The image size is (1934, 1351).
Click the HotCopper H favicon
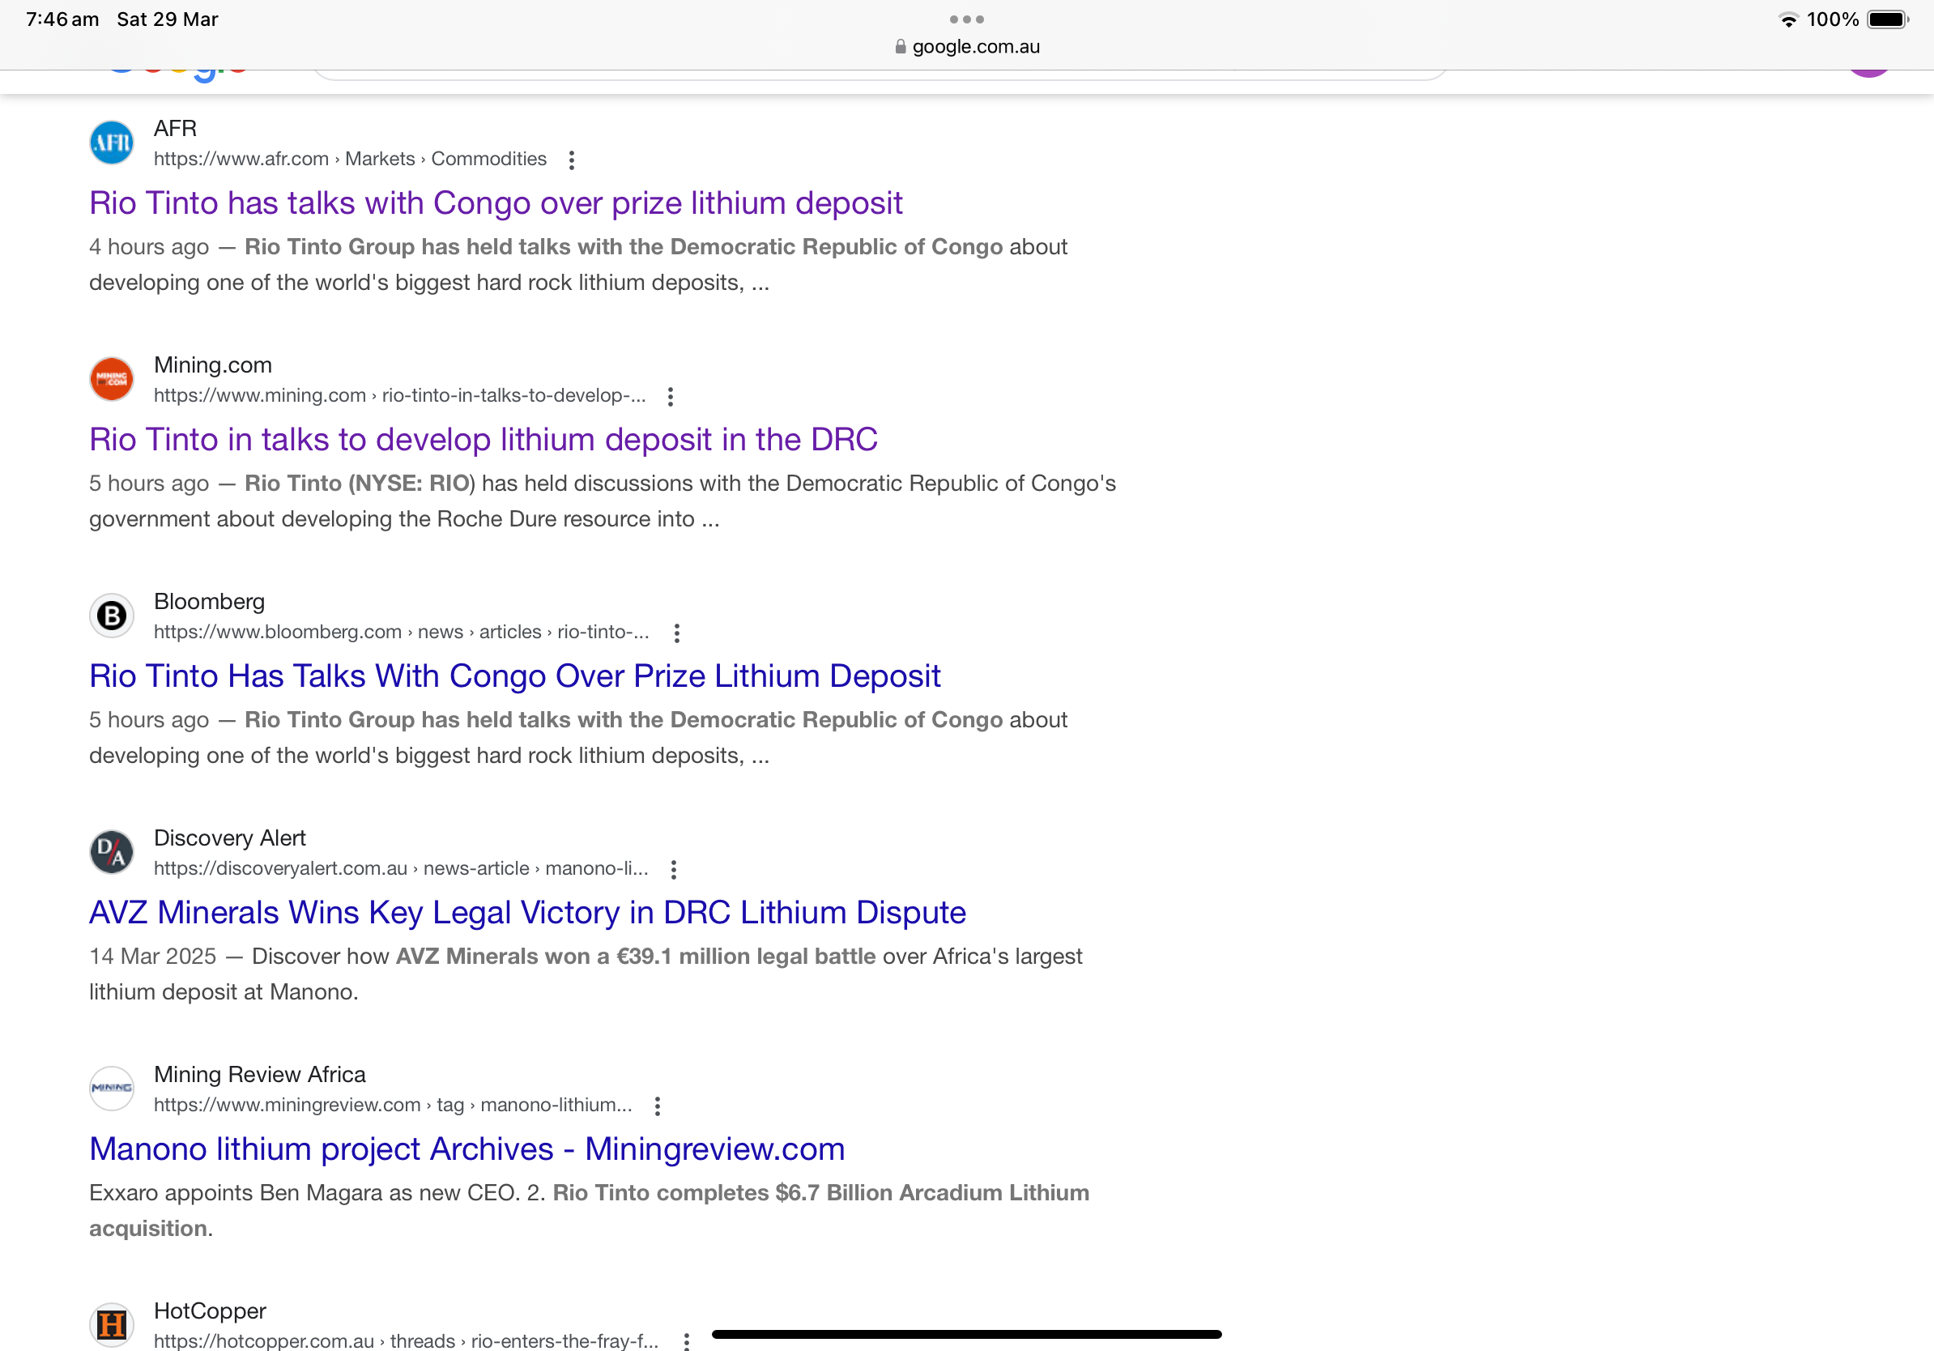pyautogui.click(x=111, y=1325)
